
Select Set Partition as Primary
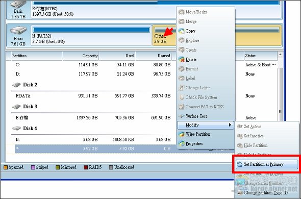267,164
